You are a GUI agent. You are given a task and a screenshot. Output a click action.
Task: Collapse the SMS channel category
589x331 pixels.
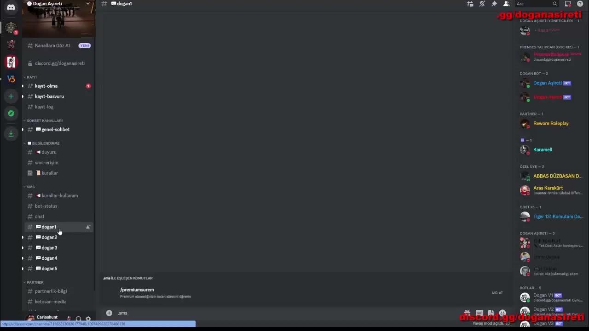[30, 187]
